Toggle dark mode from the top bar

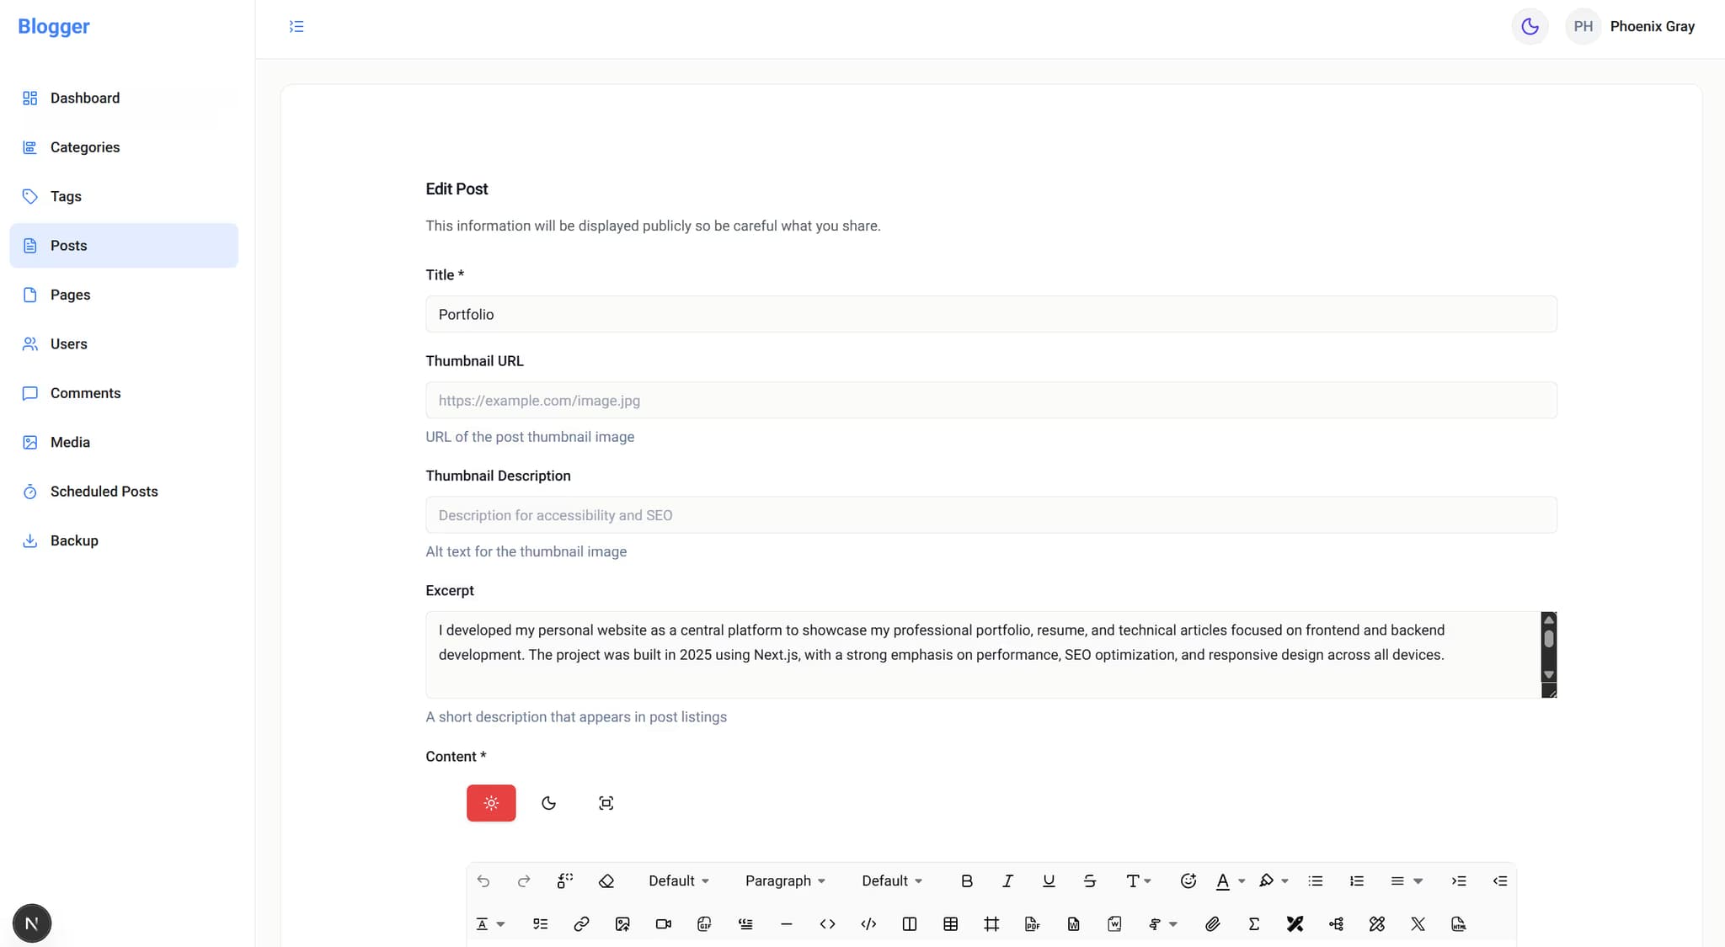tap(1530, 26)
